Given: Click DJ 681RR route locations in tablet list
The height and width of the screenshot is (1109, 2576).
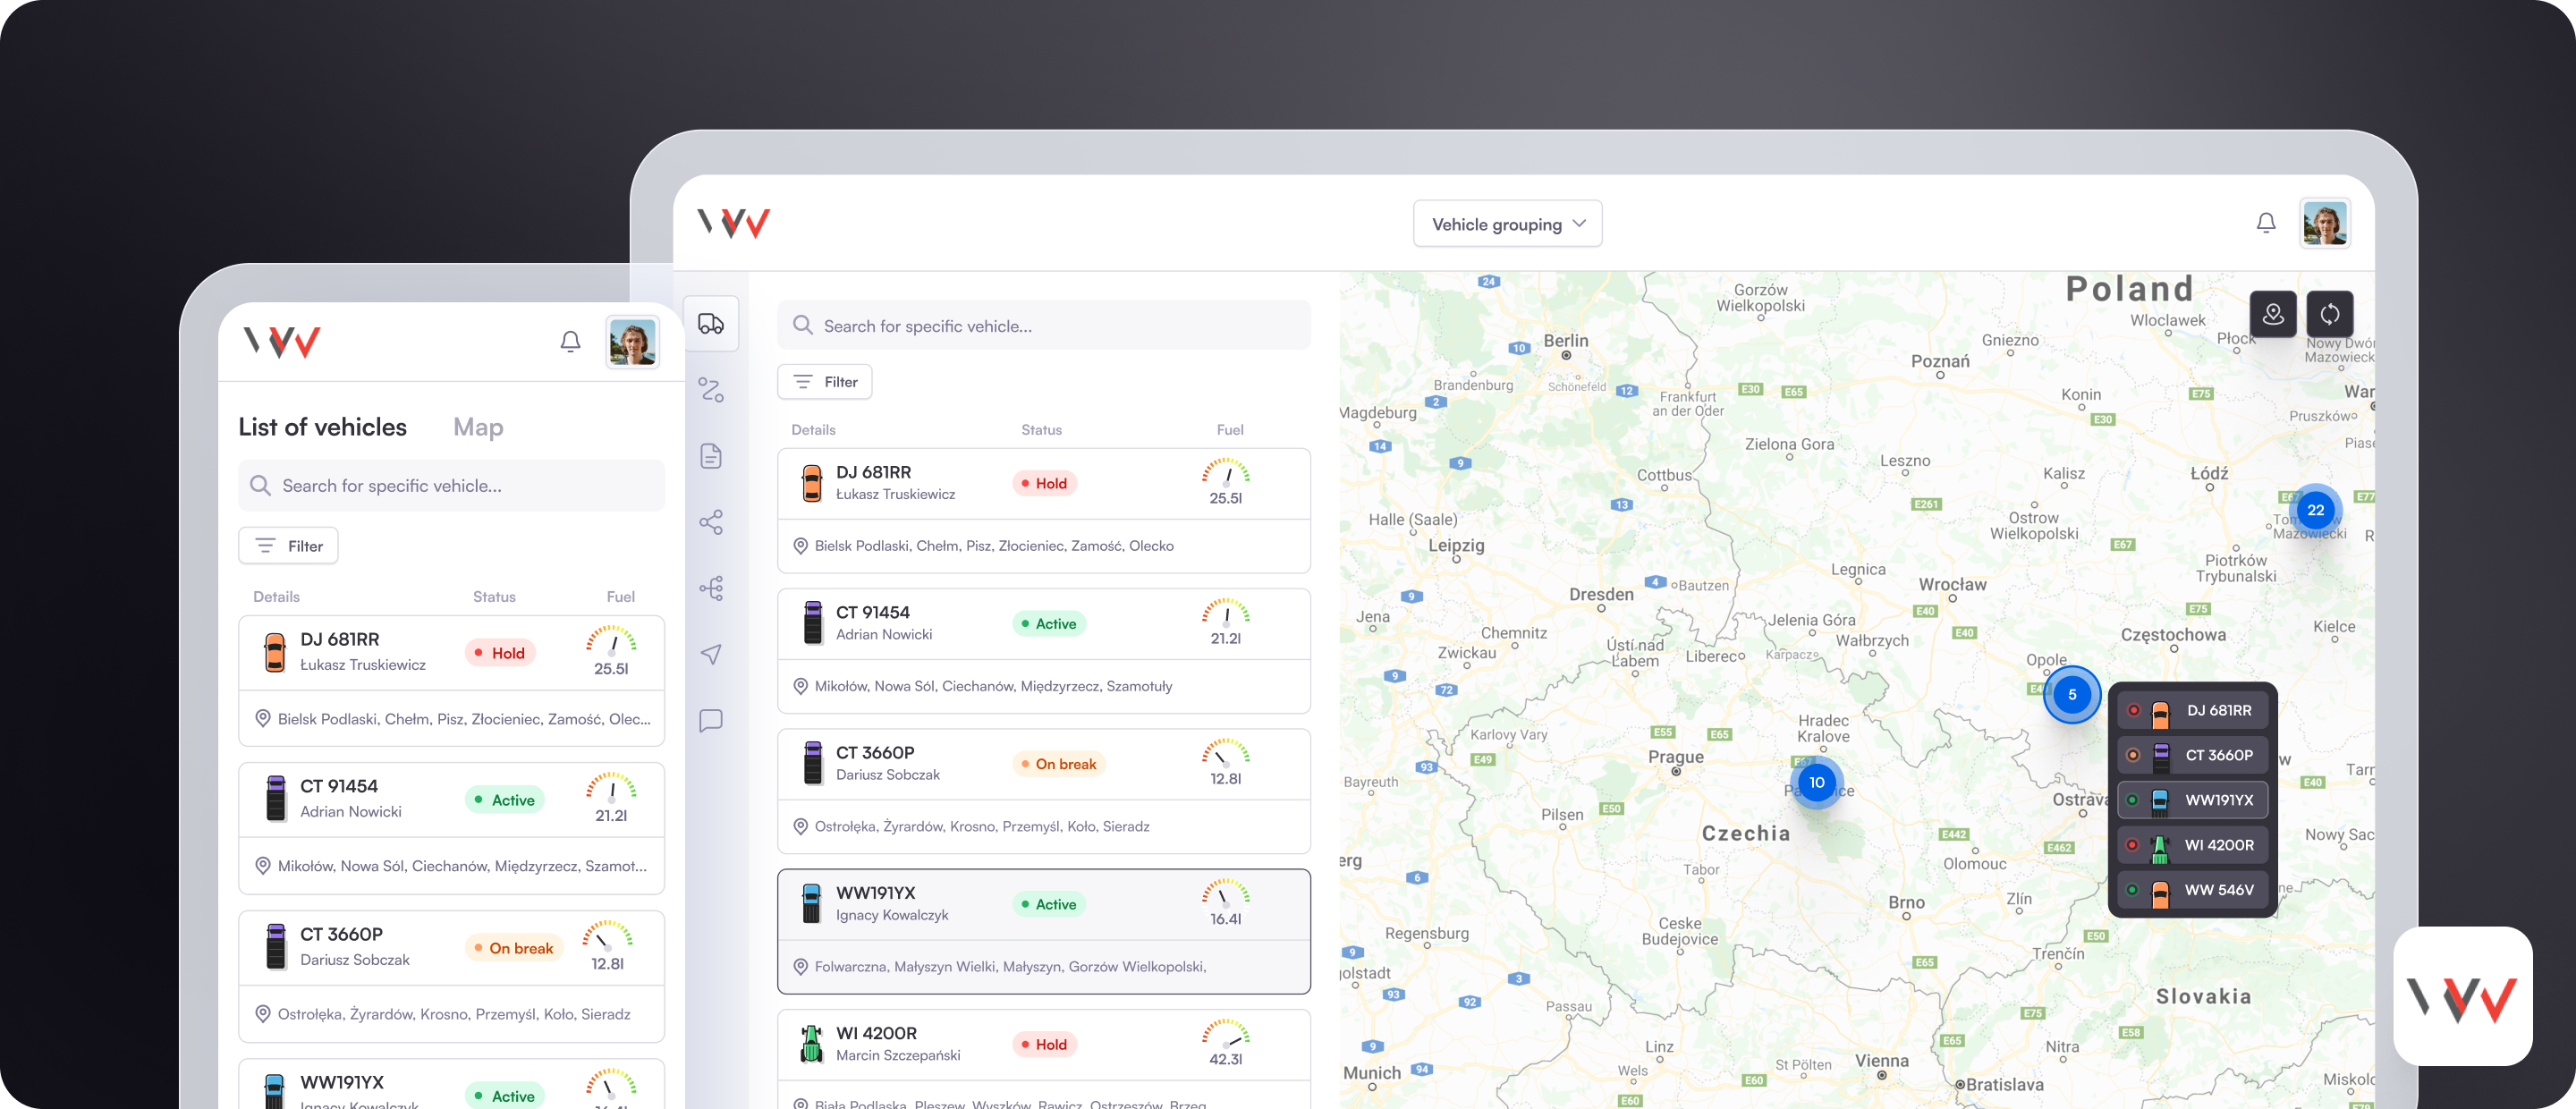Looking at the screenshot, I should pyautogui.click(x=993, y=546).
